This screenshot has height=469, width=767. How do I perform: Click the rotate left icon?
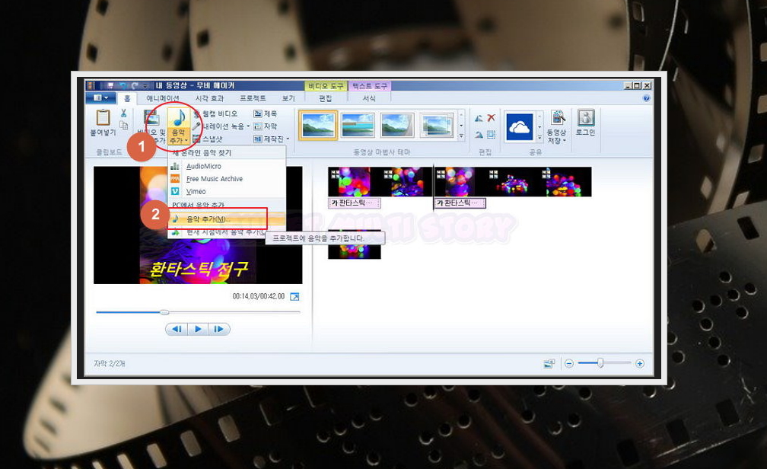pos(479,118)
